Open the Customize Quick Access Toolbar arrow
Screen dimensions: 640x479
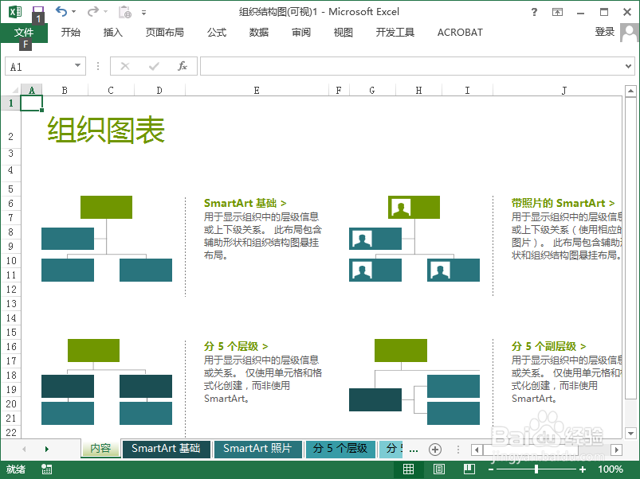tap(143, 13)
